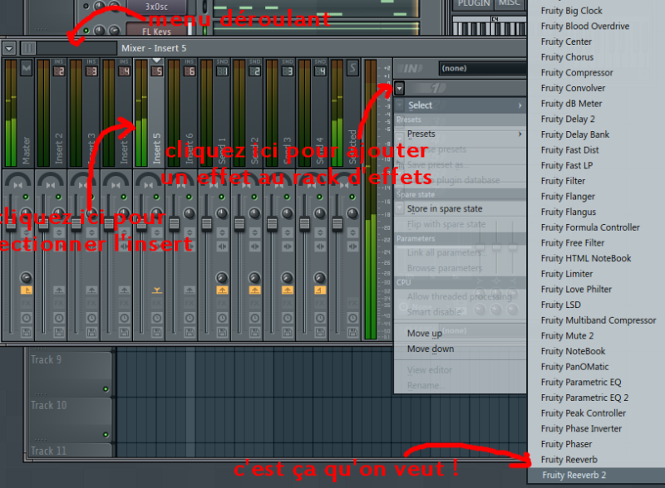Click the mixer view layout icon
This screenshot has width=665, height=488.
(x=28, y=49)
